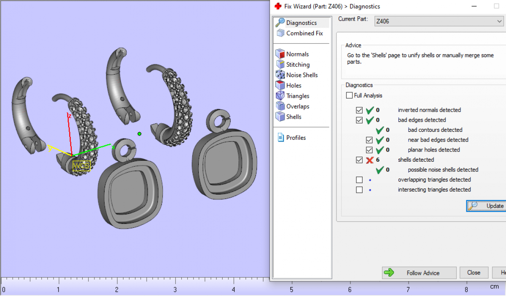Enable the Full Analysis checkbox
Screen dimensions: 506x296
pos(349,96)
